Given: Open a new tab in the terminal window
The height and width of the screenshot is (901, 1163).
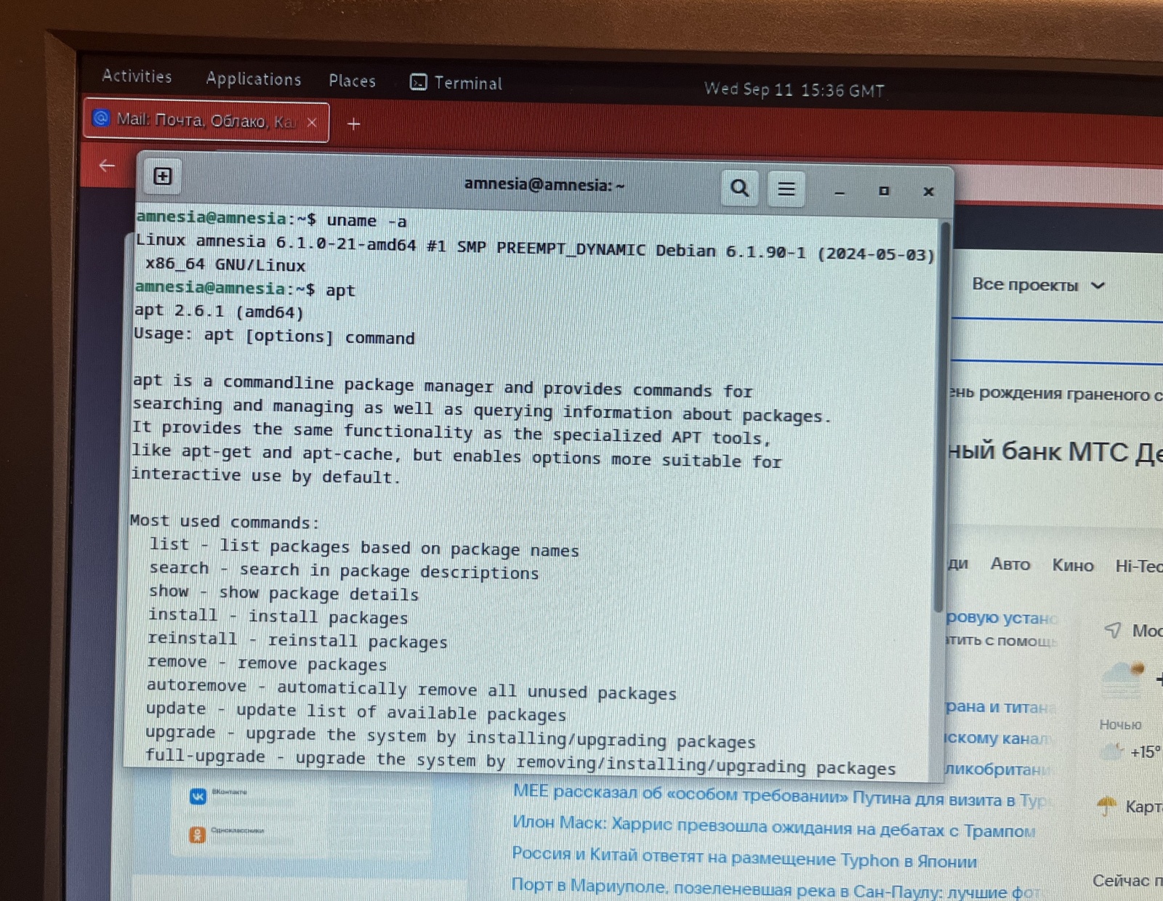Looking at the screenshot, I should [x=163, y=177].
